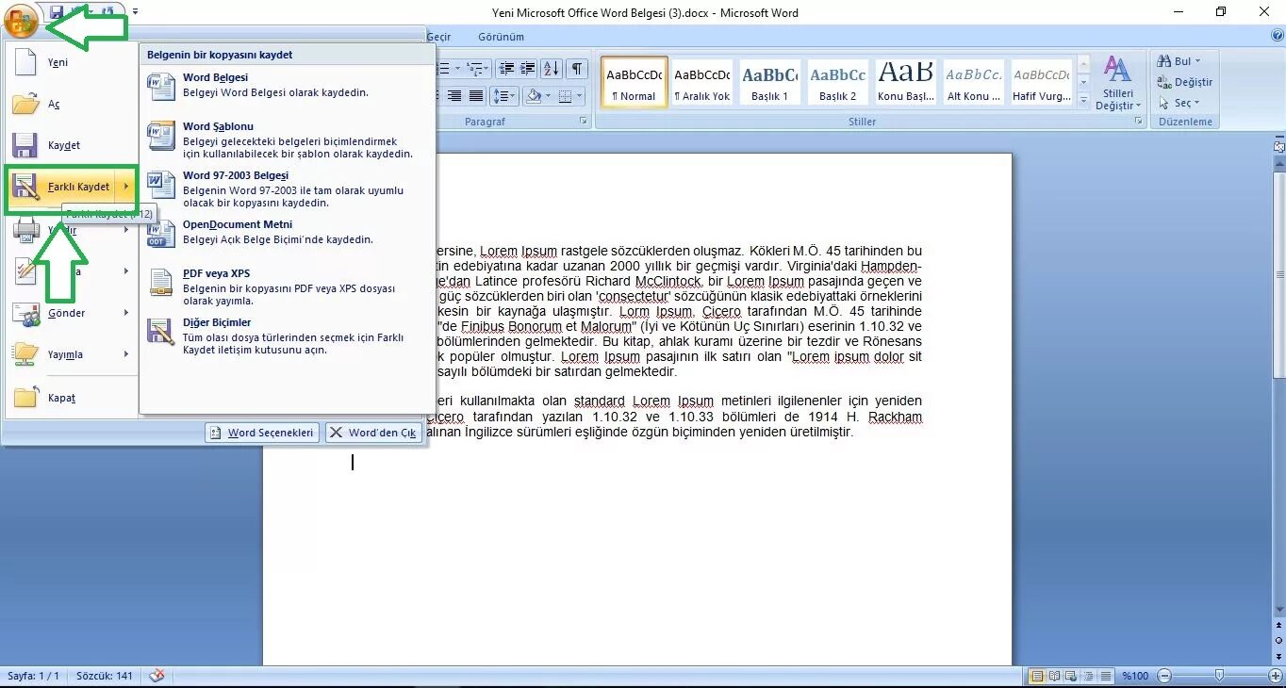The height and width of the screenshot is (688, 1286).
Task: Open Paragraf dialog launcher
Action: pos(584,122)
